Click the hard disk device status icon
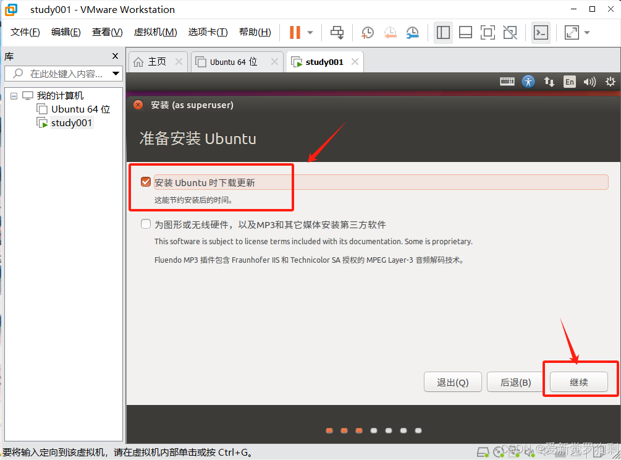The image size is (621, 460). (x=483, y=452)
